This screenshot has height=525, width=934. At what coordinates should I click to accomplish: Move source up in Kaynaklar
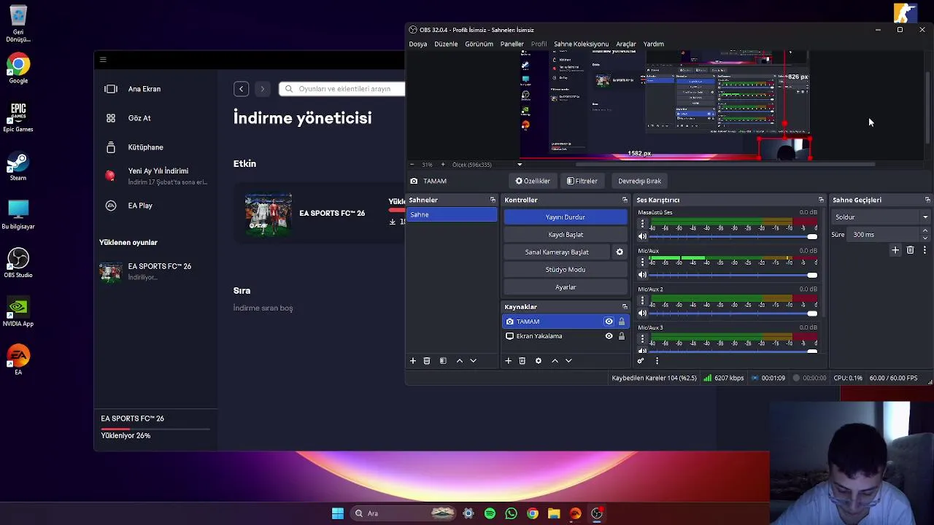click(x=555, y=361)
